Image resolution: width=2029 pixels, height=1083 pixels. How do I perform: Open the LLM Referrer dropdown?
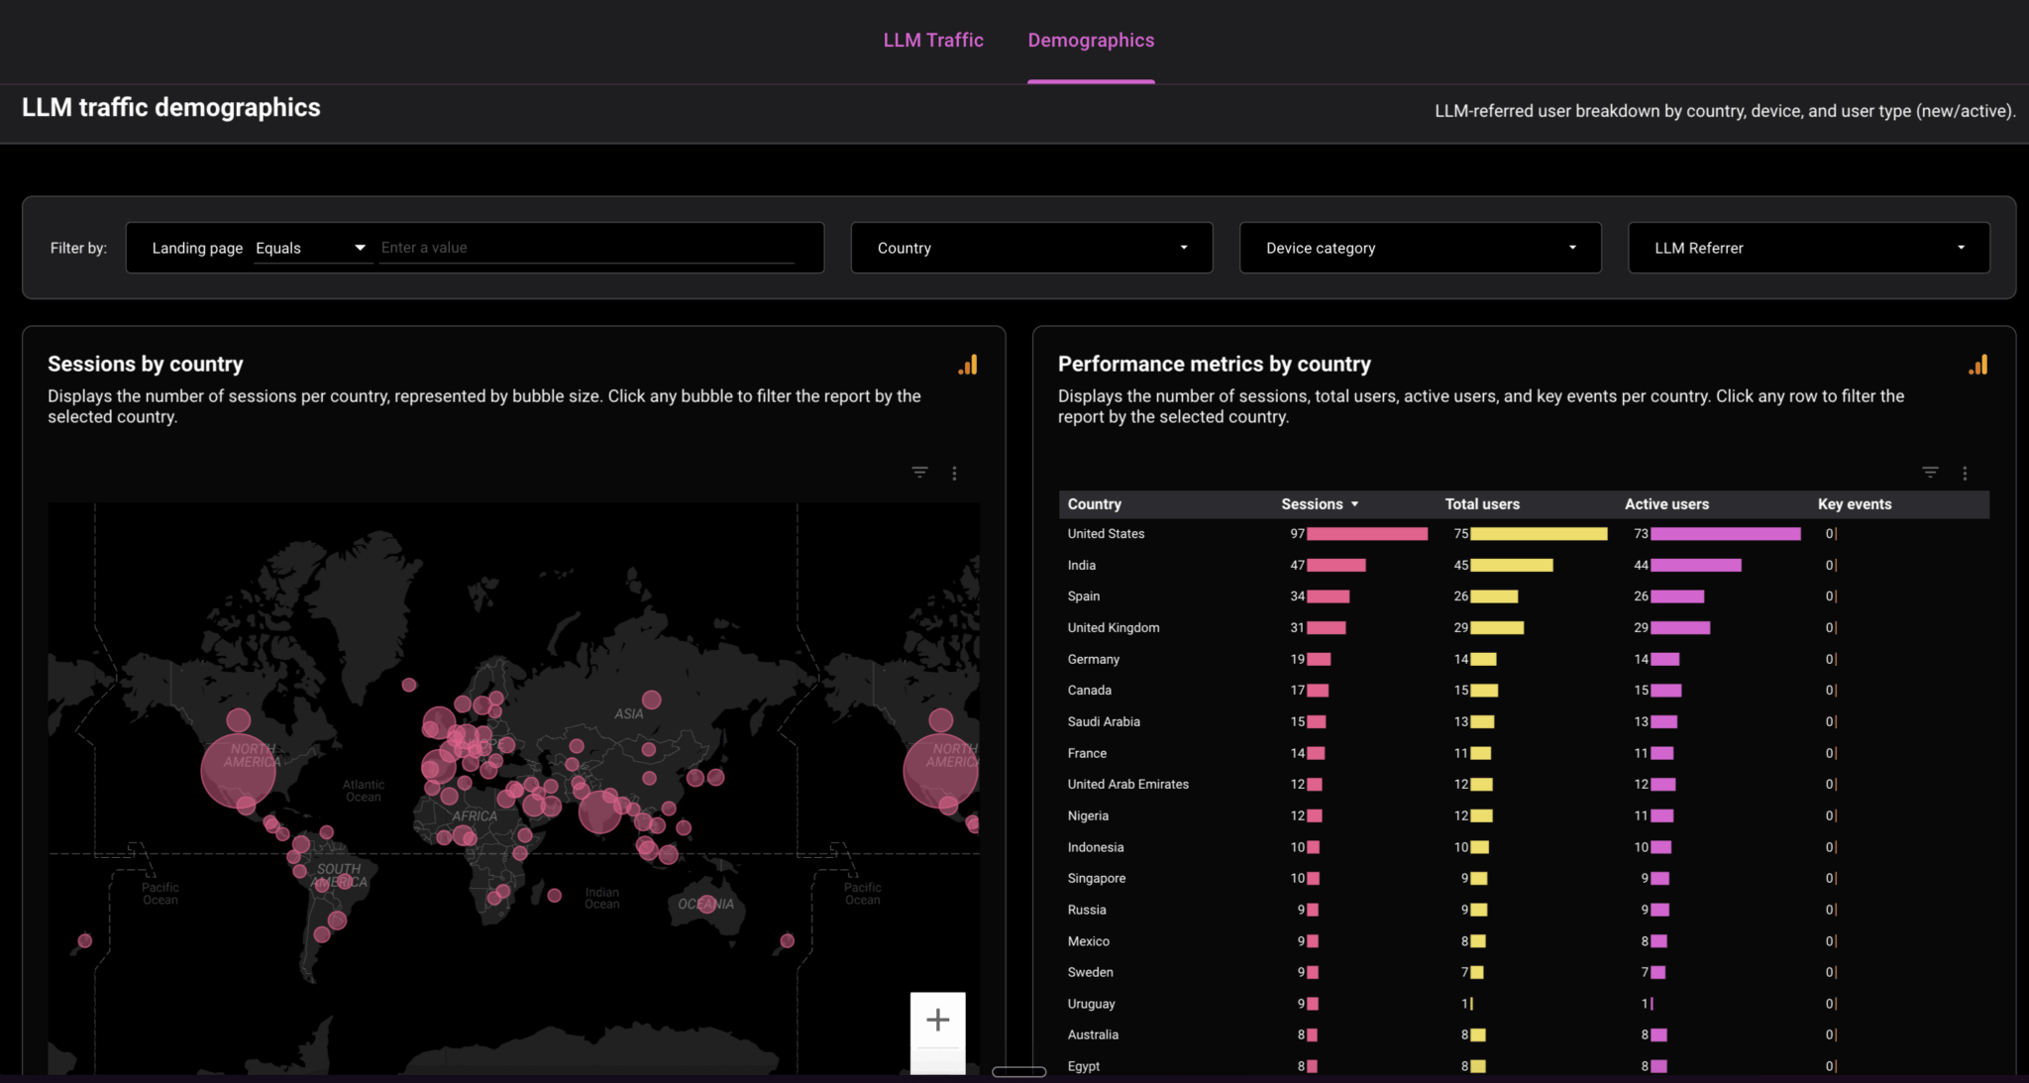[x=1808, y=248]
